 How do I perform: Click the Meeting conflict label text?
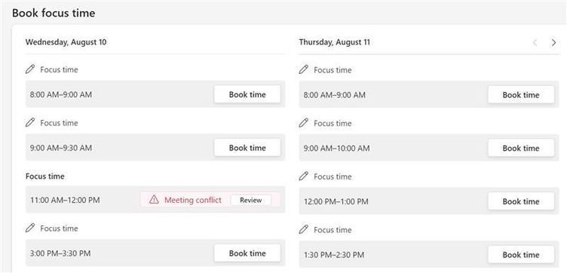pyautogui.click(x=193, y=200)
